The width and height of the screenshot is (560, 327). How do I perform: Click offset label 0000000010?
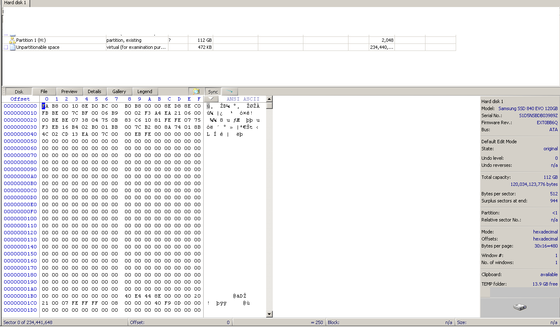click(x=20, y=113)
